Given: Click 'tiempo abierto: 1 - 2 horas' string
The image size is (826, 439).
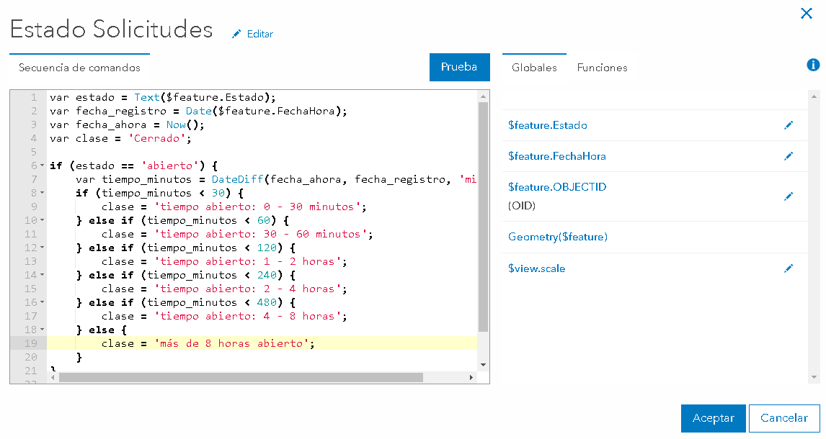Looking at the screenshot, I should pyautogui.click(x=247, y=261).
